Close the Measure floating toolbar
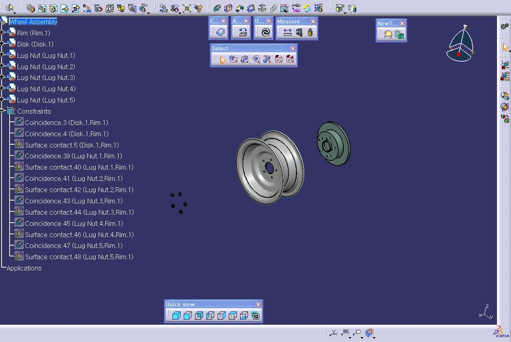 coord(313,21)
